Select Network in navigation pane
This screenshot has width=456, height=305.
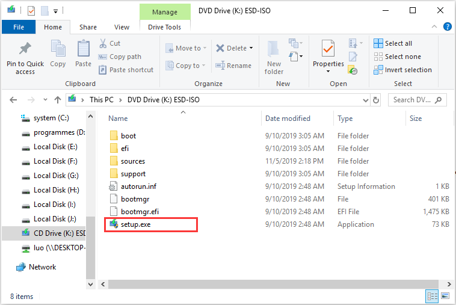click(x=42, y=267)
